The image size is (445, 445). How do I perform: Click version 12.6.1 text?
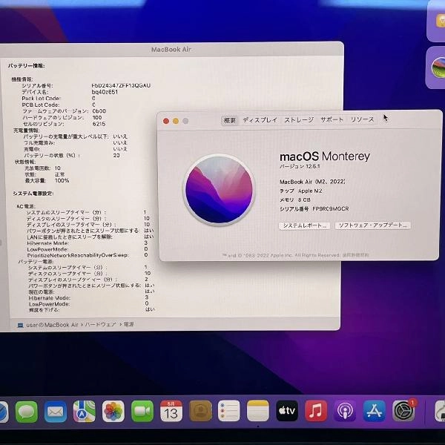pyautogui.click(x=300, y=166)
